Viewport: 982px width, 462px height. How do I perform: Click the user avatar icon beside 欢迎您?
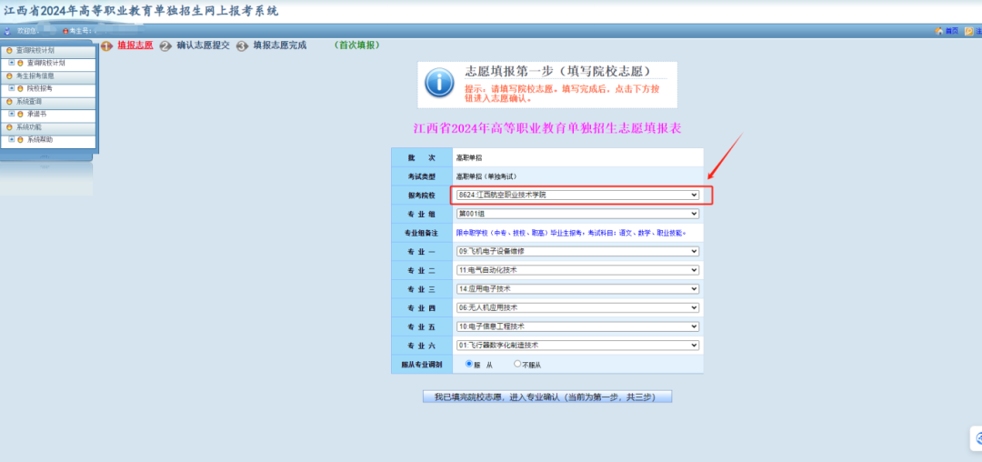point(7,31)
